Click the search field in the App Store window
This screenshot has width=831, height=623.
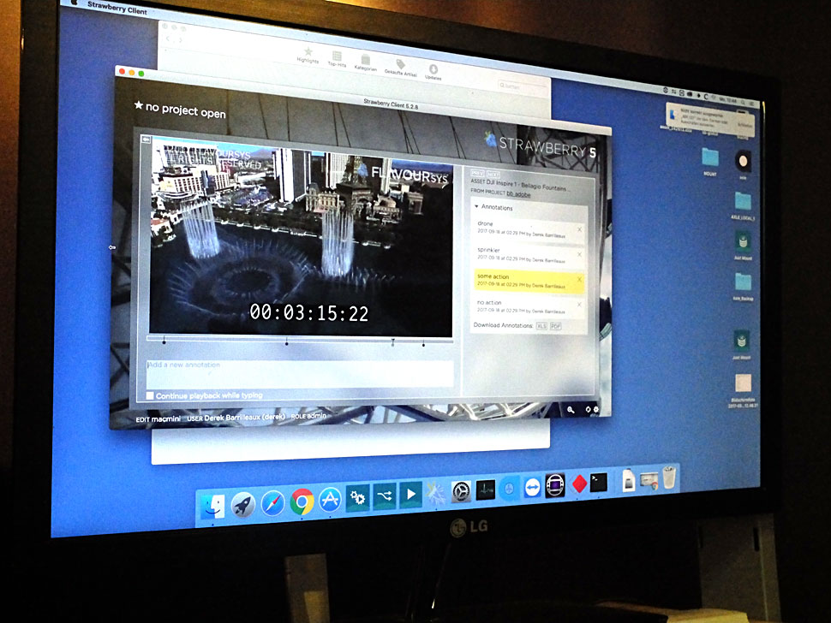pos(522,86)
